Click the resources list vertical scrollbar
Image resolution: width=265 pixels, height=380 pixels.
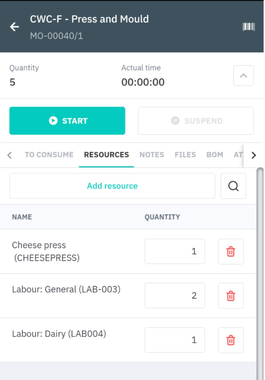click(260, 274)
